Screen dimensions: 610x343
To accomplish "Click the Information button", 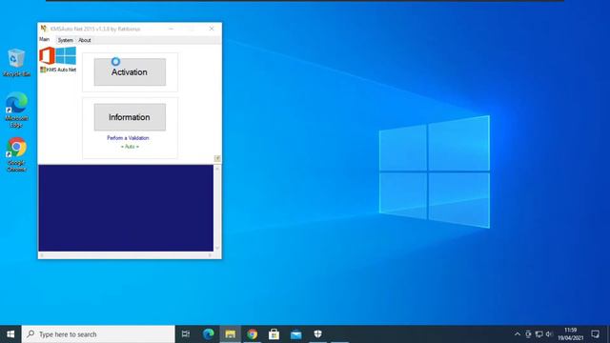I will coord(130,117).
